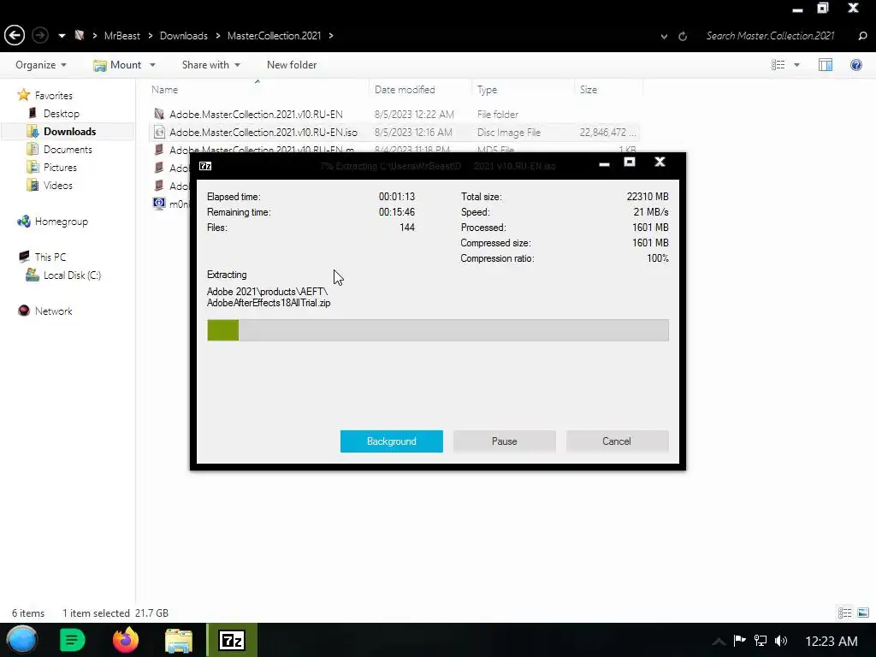
Task: Sort by Name column header
Action: coord(164,89)
